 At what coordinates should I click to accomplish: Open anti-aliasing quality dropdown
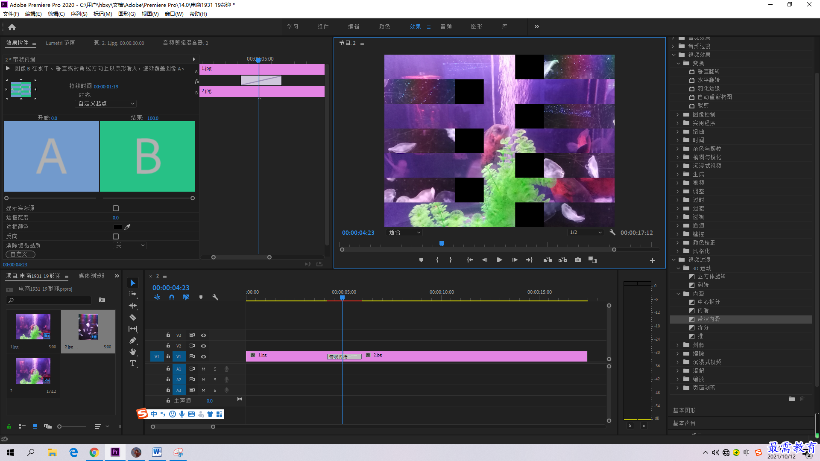130,245
